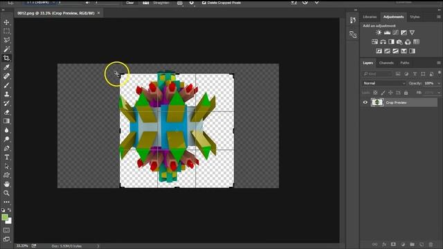Click the Clear button in options bar
Image resolution: width=443 pixels, height=249 pixels.
(x=130, y=3)
